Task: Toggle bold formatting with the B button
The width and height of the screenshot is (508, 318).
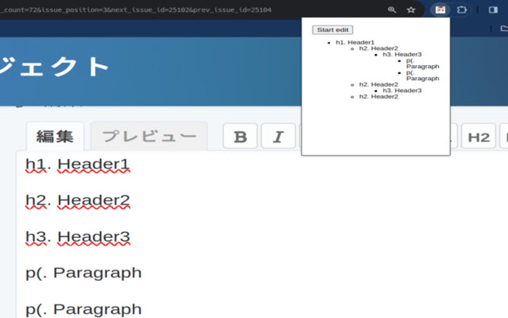Action: pyautogui.click(x=240, y=136)
